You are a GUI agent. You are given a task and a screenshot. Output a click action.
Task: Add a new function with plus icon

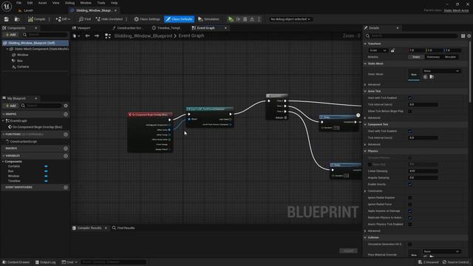point(66,134)
